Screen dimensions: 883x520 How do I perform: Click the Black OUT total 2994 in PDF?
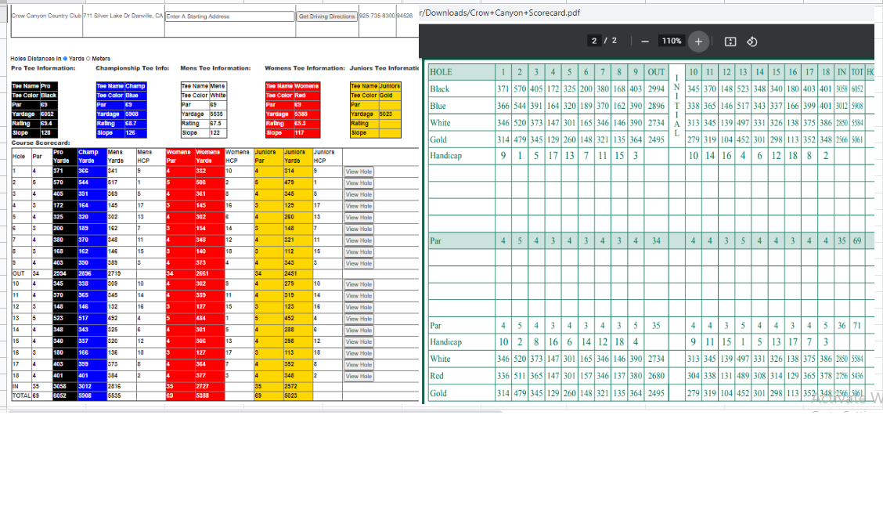coord(656,89)
